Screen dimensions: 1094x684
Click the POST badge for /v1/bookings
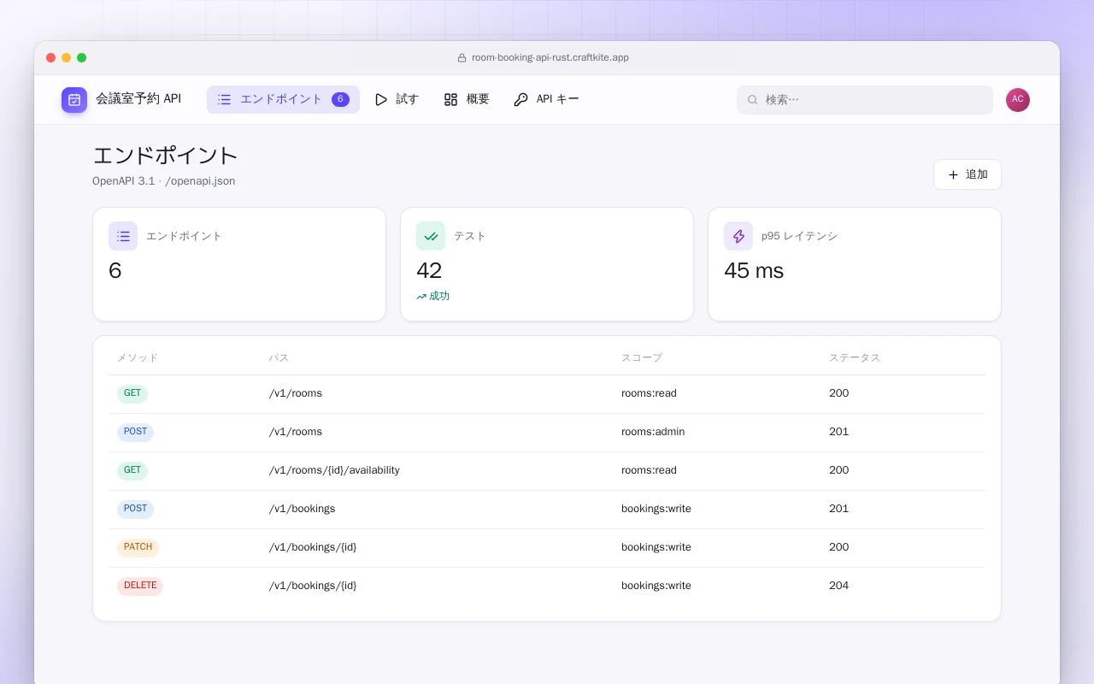pyautogui.click(x=135, y=509)
